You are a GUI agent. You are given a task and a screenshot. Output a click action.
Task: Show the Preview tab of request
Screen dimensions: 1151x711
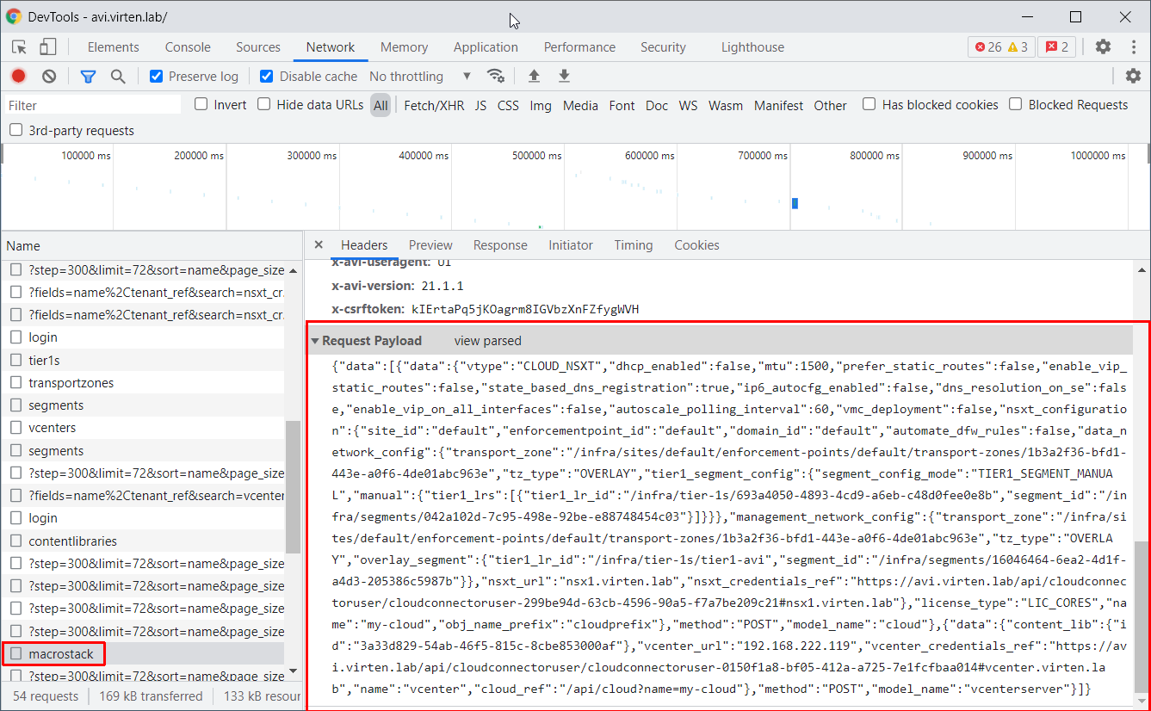[430, 245]
